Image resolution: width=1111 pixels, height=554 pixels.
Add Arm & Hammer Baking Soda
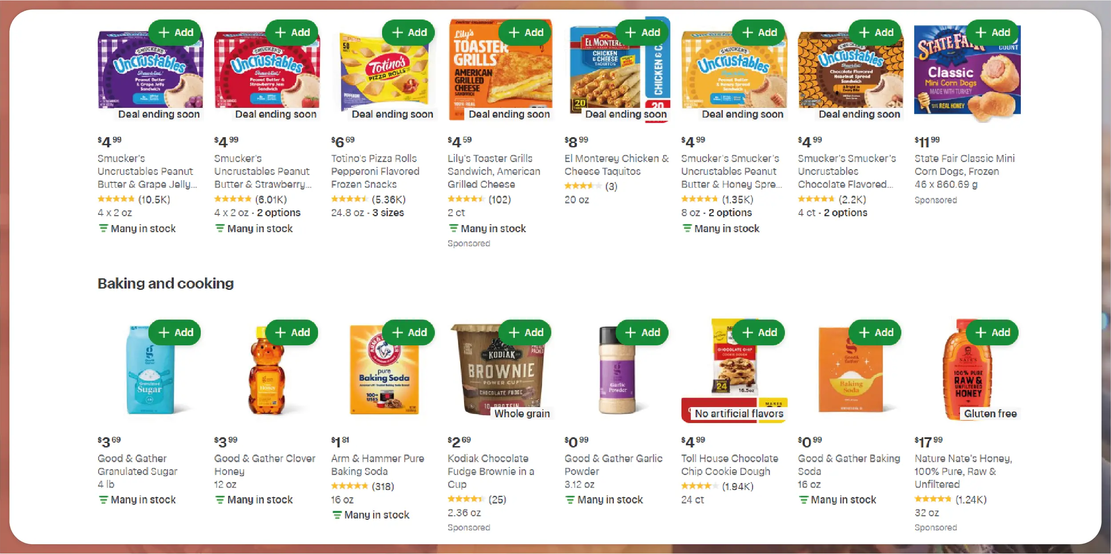point(408,332)
